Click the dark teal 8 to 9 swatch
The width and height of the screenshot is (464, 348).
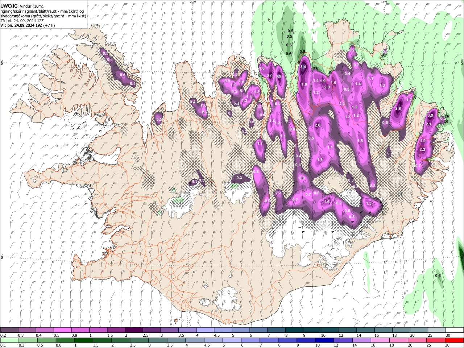294,330
